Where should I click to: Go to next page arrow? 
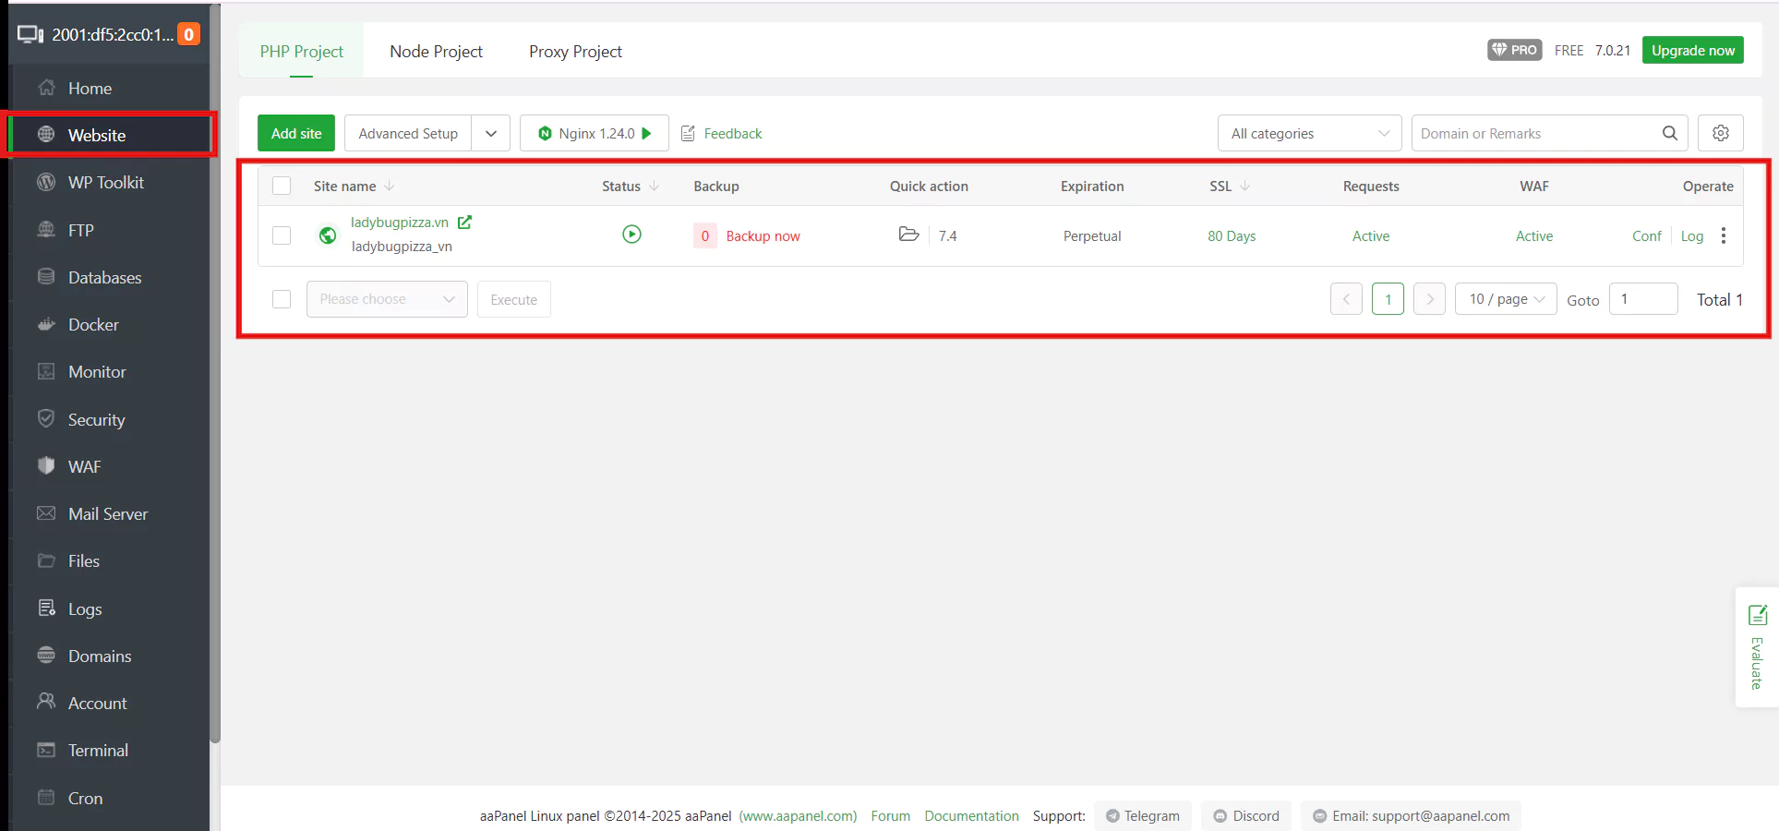coord(1429,299)
